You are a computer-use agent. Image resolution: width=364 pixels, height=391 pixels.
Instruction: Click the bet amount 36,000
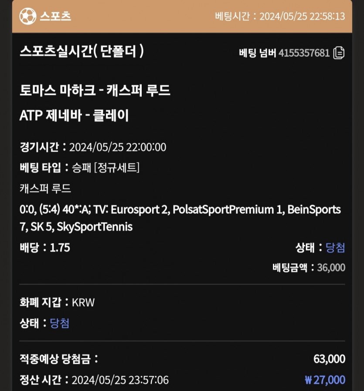point(331,268)
